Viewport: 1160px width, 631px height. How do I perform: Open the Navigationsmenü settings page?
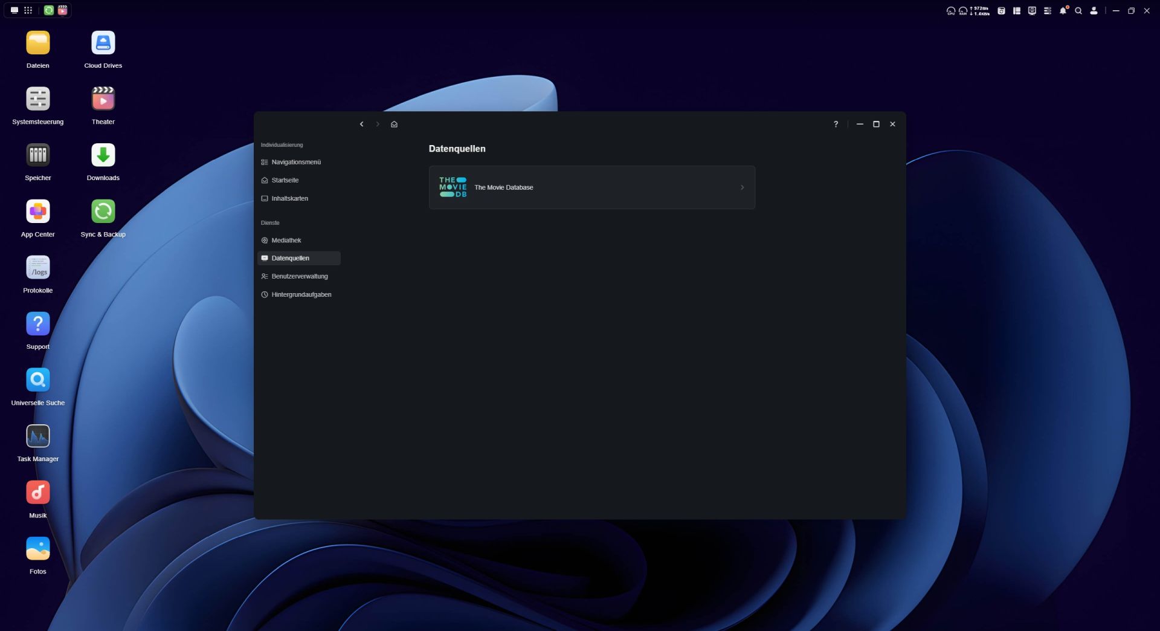pyautogui.click(x=295, y=162)
